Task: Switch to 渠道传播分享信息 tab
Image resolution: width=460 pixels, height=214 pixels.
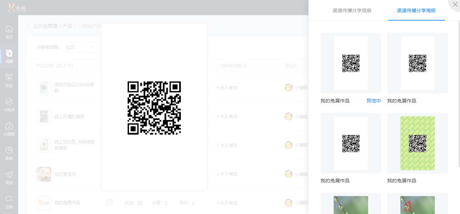Action: coord(352,10)
